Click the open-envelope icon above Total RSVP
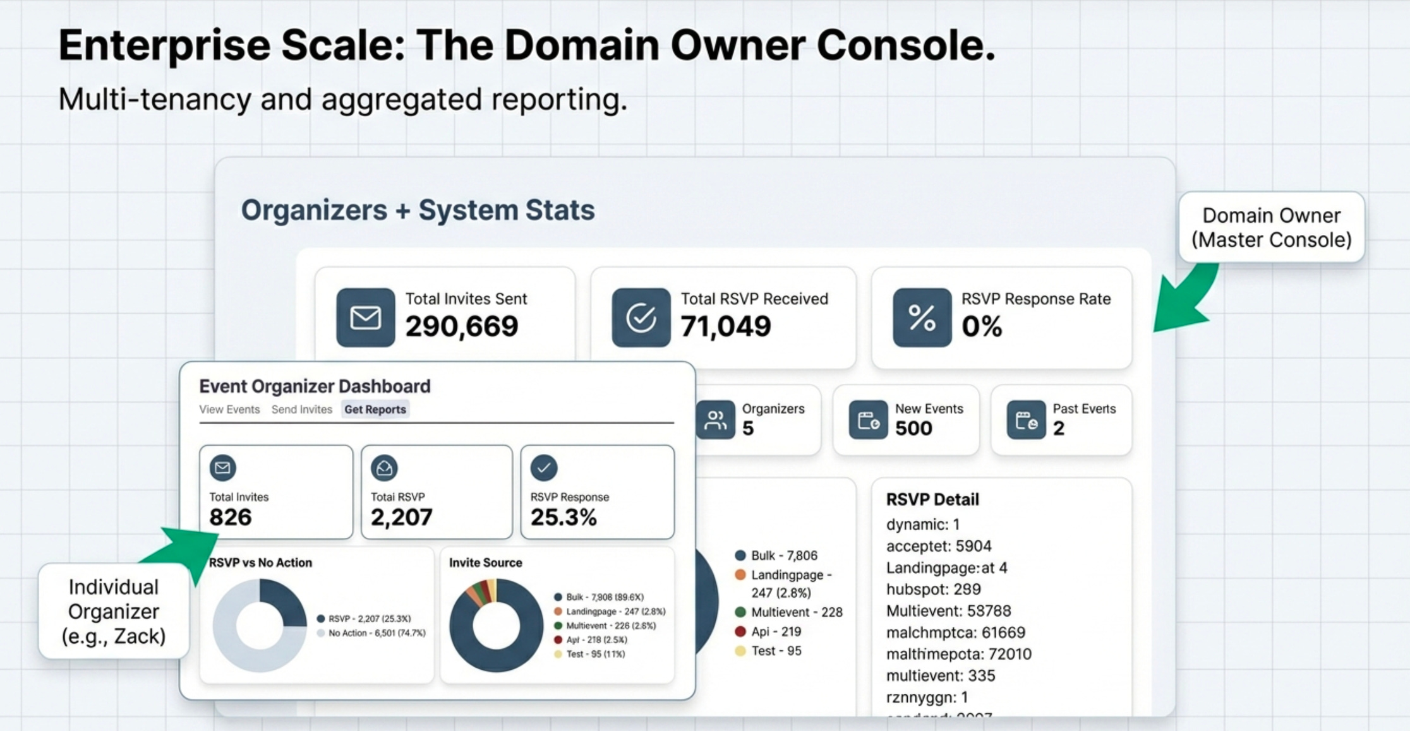Viewport: 1410px width, 731px height. (384, 468)
